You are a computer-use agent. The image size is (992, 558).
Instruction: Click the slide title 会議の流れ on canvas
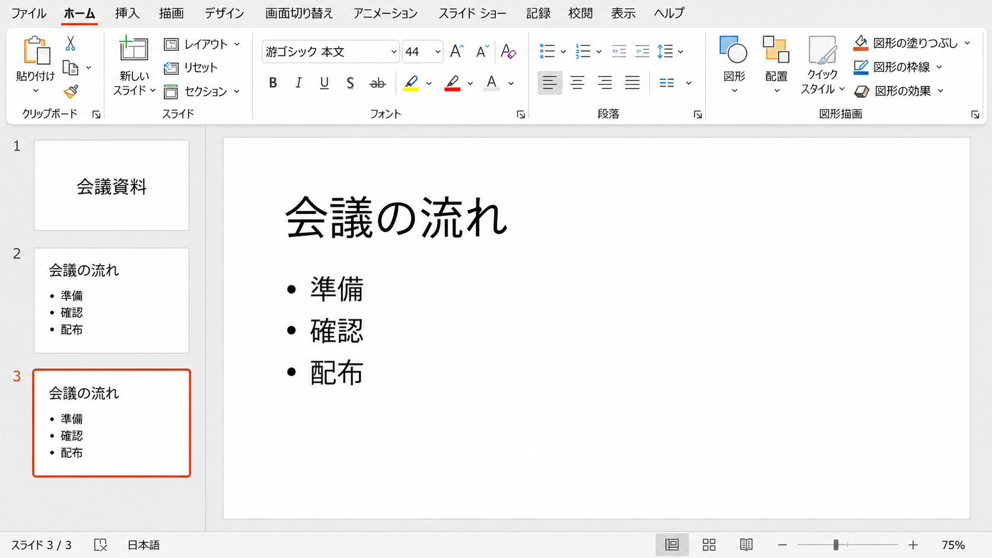pyautogui.click(x=396, y=217)
